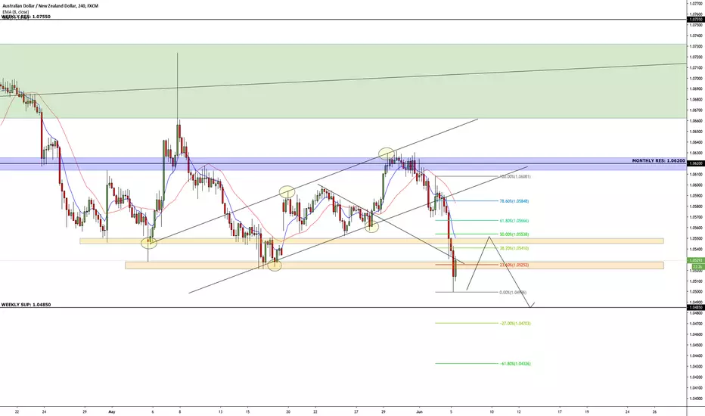This screenshot has height=416, width=705.
Task: Click the 78.60% (1.05848) Fibonacci label
Action: pyautogui.click(x=514, y=201)
